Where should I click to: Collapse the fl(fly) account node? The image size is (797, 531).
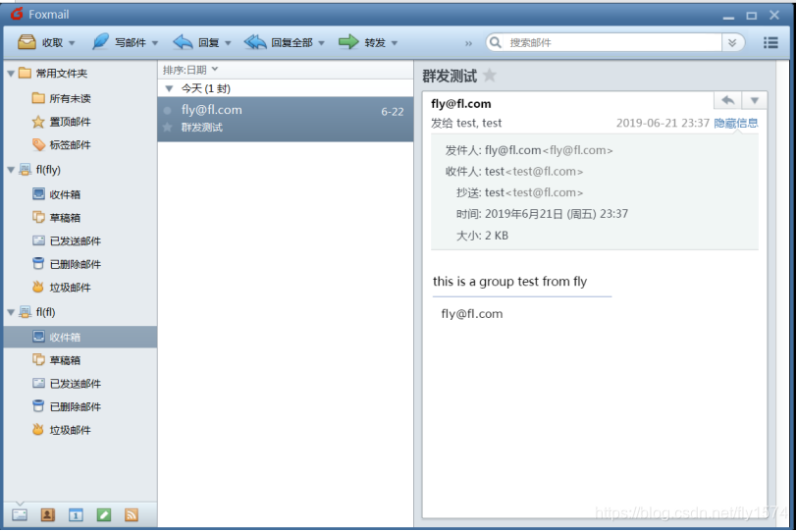click(11, 170)
